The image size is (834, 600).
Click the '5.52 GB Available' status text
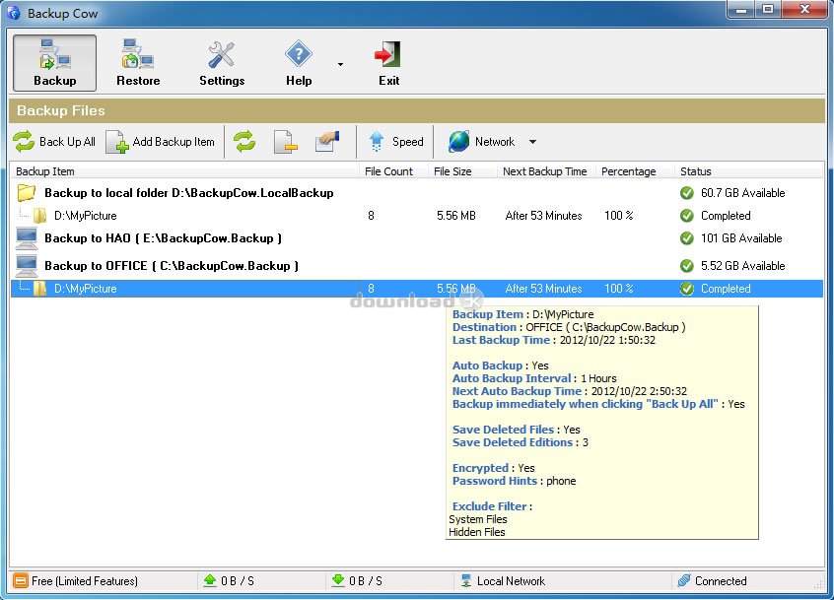tap(742, 266)
